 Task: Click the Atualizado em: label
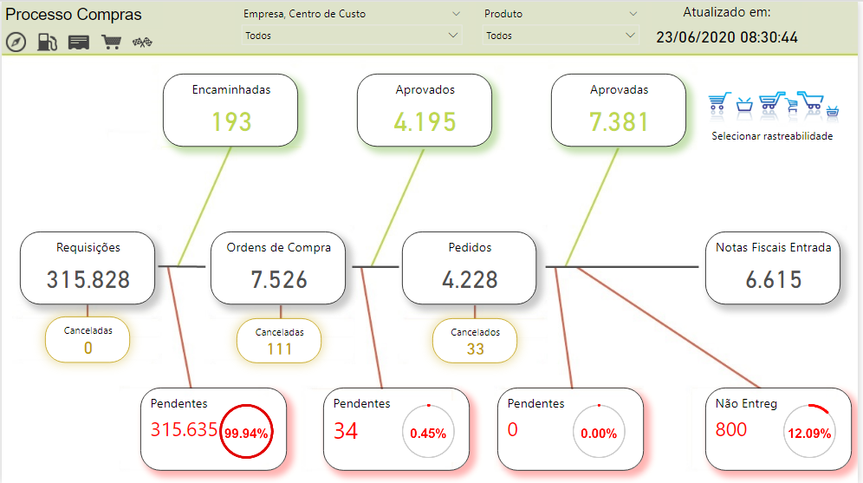pos(727,12)
